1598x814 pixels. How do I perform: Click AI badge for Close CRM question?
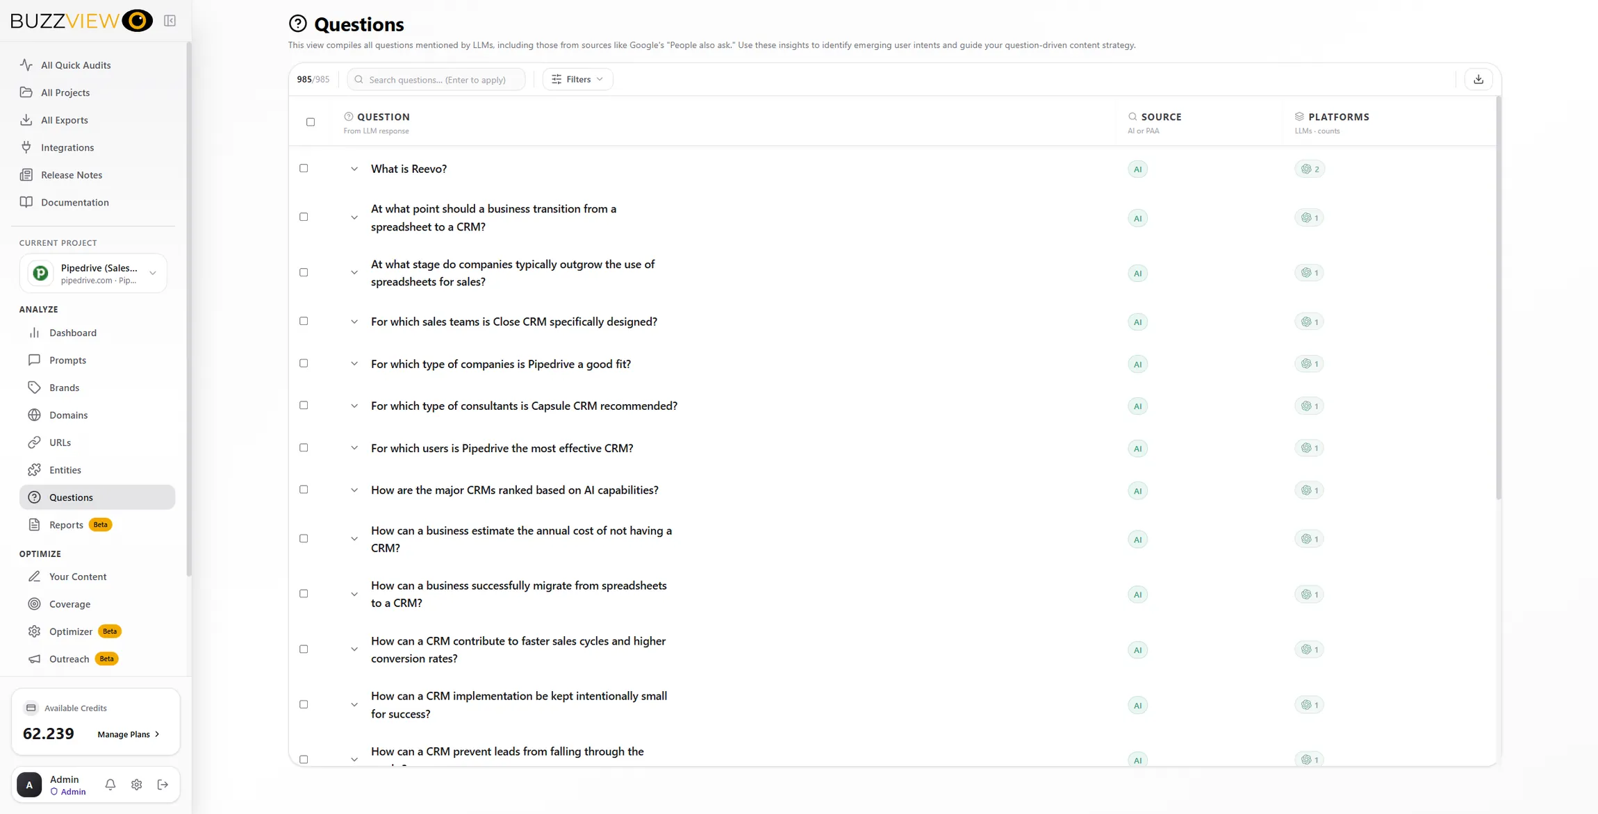point(1137,322)
